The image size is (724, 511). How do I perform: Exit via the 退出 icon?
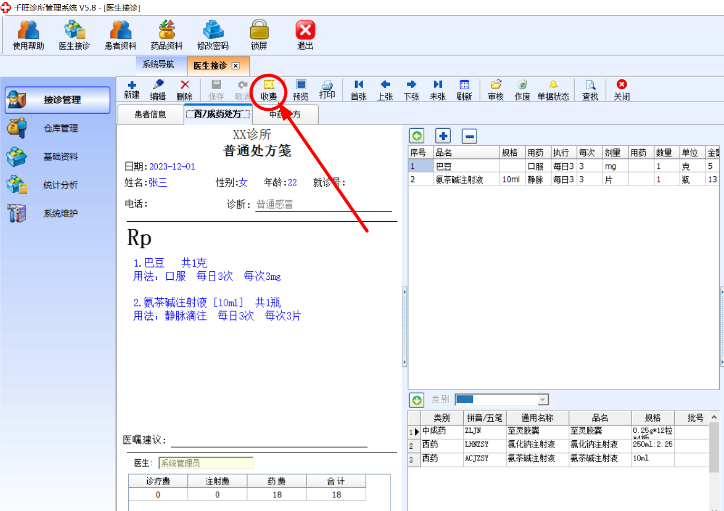point(305,35)
